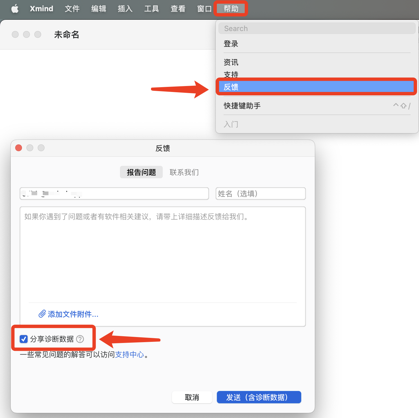Viewport: 419px width, 418px height.
Task: Click the 添加文件附件... link
Action: [73, 314]
